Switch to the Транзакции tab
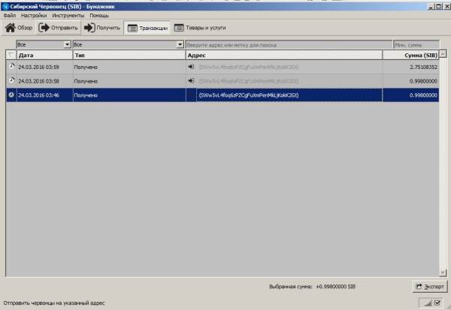The height and width of the screenshot is (310, 451). pos(147,28)
